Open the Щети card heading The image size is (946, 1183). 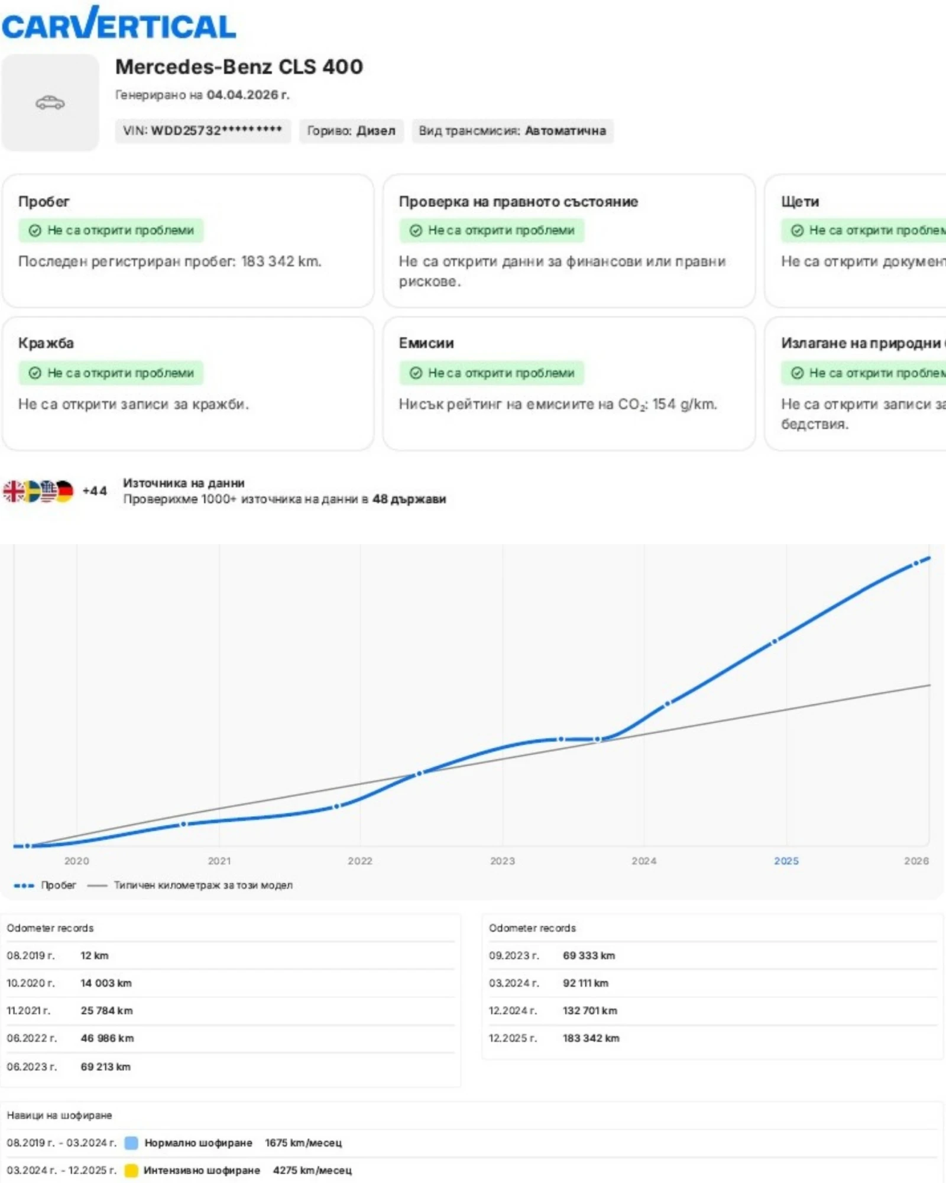(x=800, y=202)
